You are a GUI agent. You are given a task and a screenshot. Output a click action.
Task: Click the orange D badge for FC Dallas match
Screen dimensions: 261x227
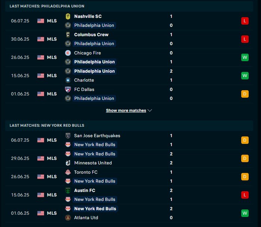click(245, 94)
